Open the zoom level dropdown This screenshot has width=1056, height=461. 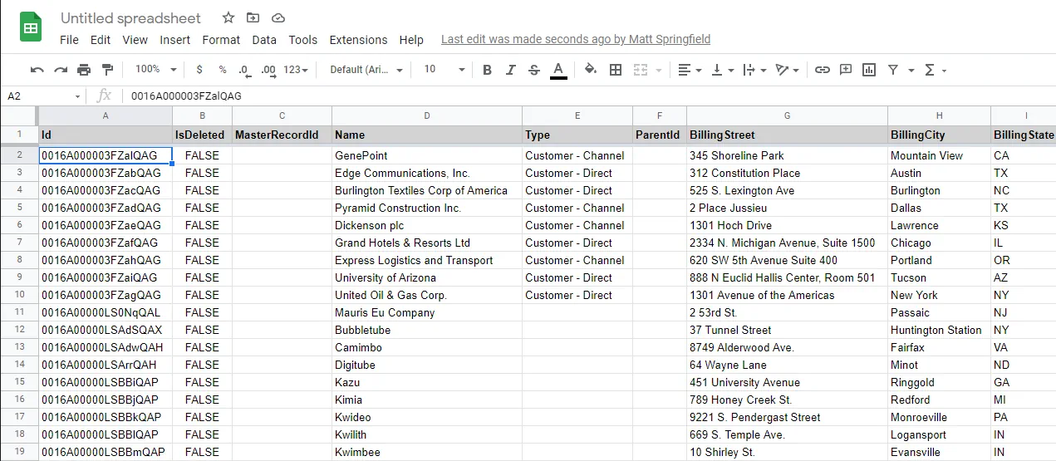[x=155, y=70]
